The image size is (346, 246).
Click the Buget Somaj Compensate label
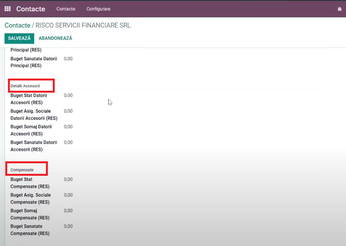pos(30,214)
